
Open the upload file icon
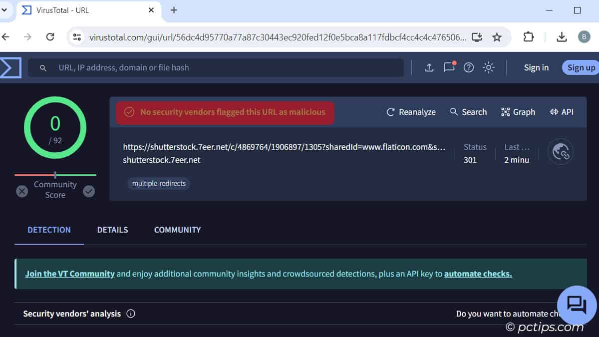pyautogui.click(x=429, y=68)
